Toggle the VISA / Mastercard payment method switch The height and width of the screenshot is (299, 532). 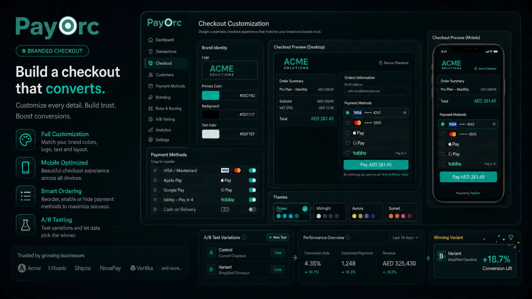coord(252,171)
